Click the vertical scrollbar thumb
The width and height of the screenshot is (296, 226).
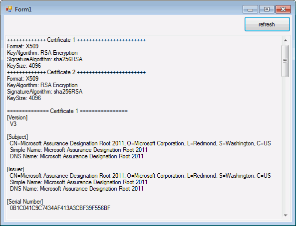pos(285,61)
